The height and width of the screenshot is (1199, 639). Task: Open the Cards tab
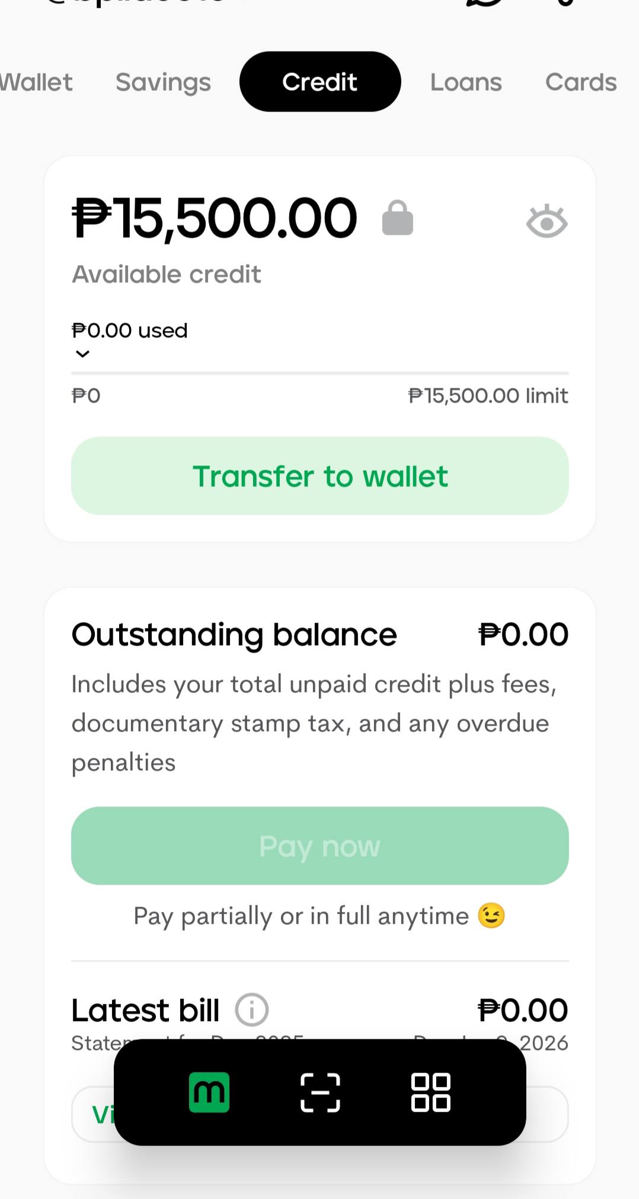(x=581, y=82)
